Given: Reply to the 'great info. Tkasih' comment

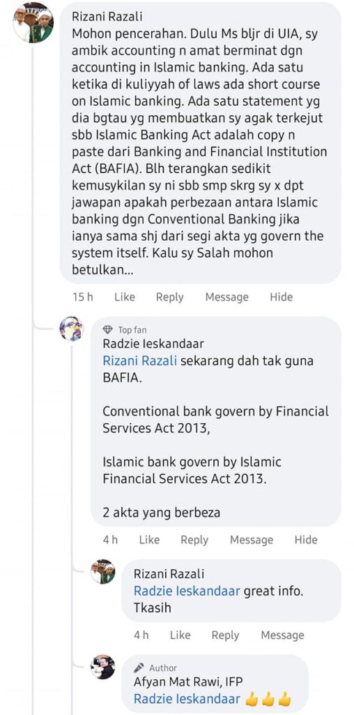Looking at the screenshot, I should pos(225,635).
